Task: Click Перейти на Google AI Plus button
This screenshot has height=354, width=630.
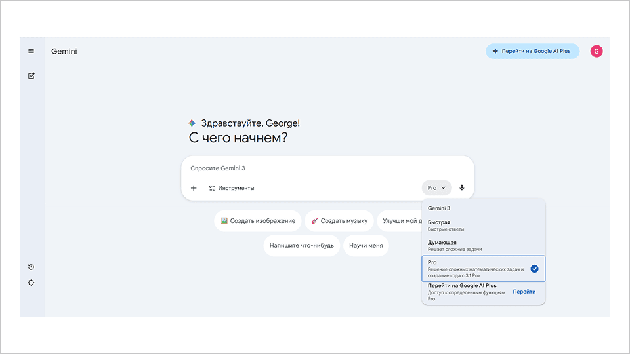Action: [x=532, y=51]
